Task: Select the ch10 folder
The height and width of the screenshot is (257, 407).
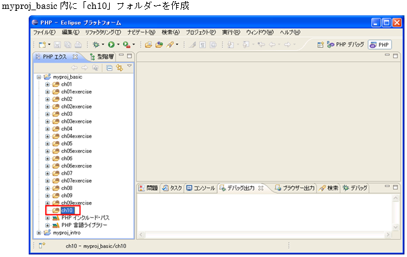Action: [x=67, y=210]
